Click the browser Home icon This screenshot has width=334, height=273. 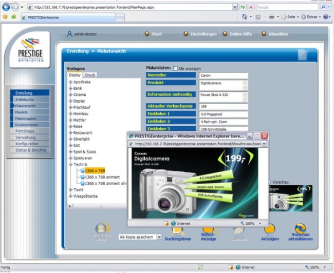[245, 17]
